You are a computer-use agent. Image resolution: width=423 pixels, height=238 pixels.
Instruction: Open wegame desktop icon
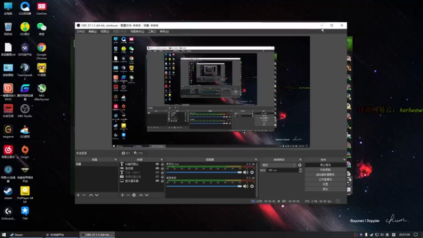pyautogui.click(x=8, y=131)
